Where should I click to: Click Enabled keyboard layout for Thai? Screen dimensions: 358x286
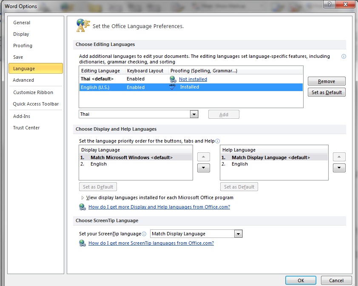click(x=136, y=79)
